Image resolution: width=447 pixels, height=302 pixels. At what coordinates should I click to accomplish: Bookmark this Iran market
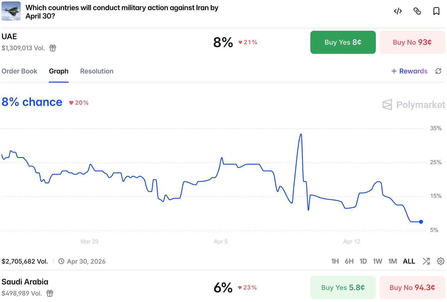click(x=436, y=11)
